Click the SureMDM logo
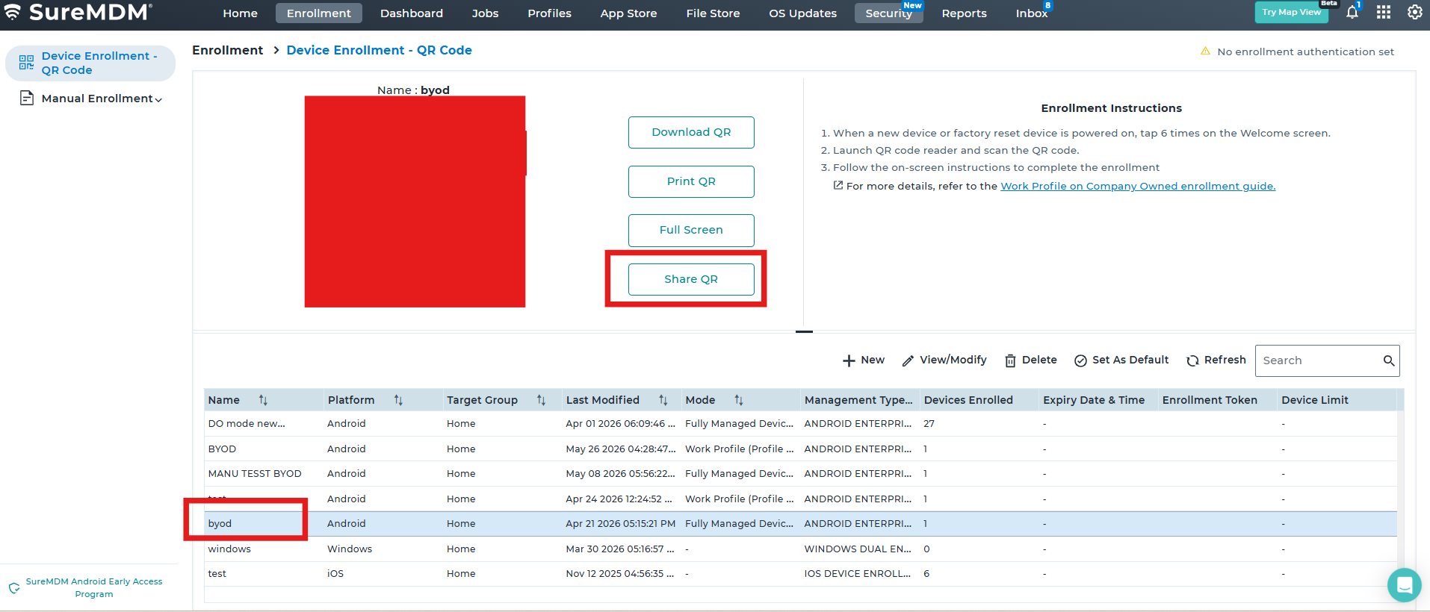 click(x=78, y=12)
